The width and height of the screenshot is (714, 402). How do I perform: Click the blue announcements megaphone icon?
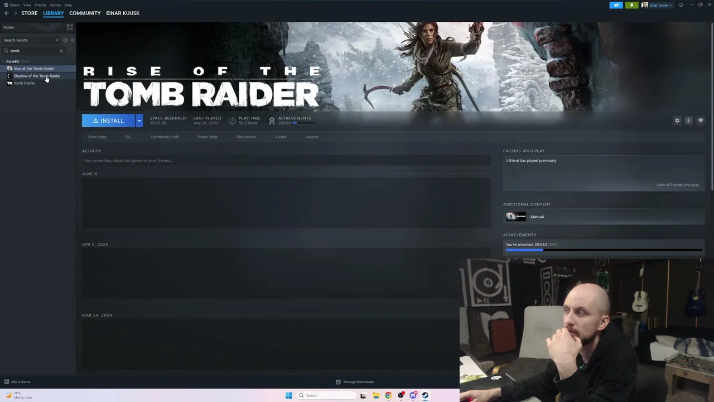[616, 5]
